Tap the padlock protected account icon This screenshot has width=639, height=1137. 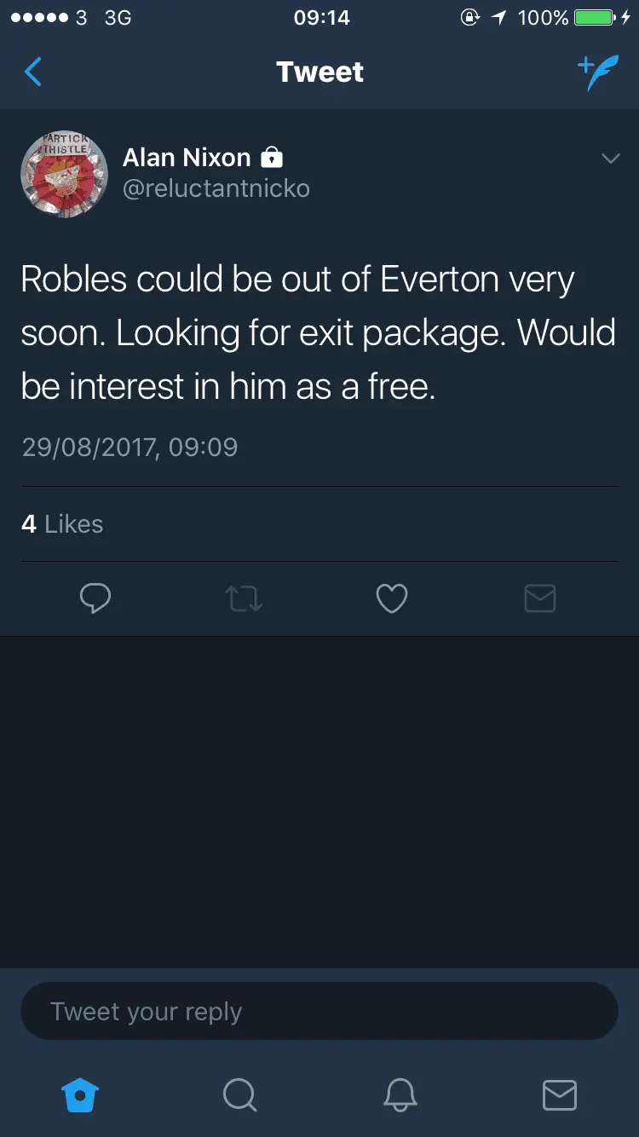tap(271, 158)
